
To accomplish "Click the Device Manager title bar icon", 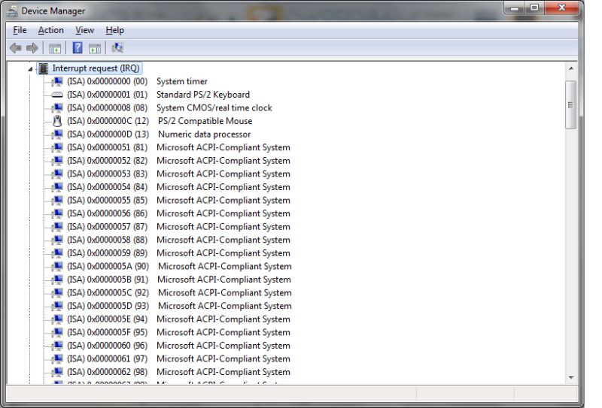I will (12, 11).
